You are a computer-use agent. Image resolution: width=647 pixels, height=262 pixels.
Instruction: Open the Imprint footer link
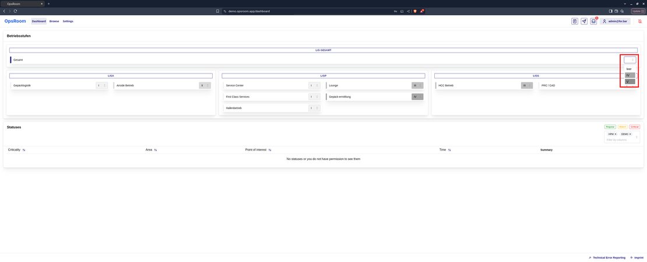637,257
